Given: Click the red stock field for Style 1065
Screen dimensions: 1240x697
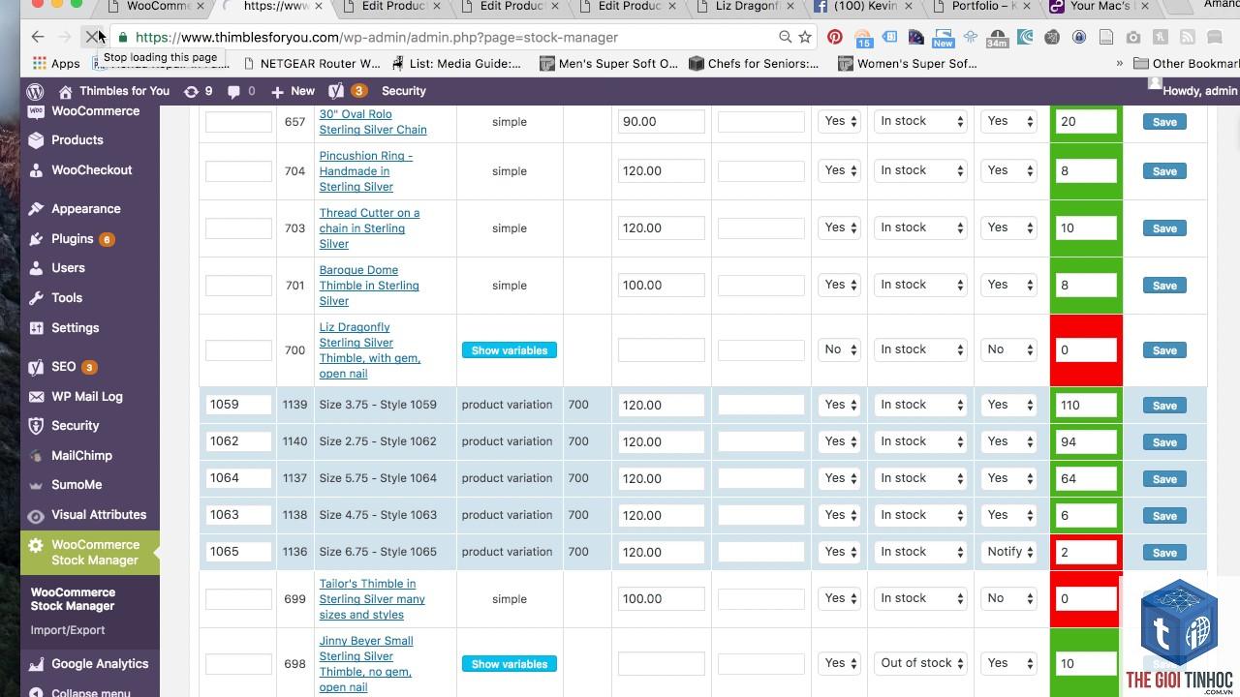Looking at the screenshot, I should click(1085, 552).
